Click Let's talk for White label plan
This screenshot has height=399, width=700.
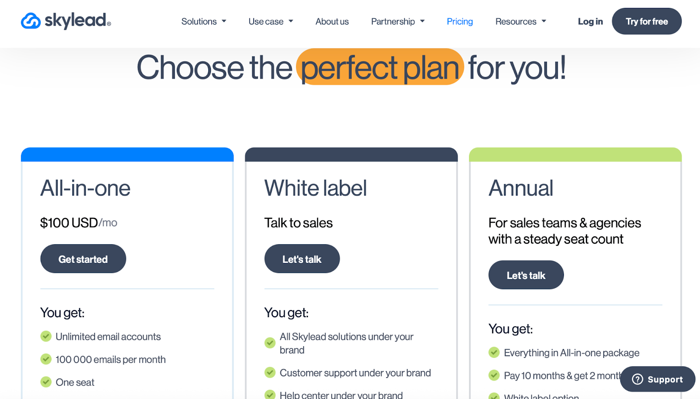tap(302, 259)
